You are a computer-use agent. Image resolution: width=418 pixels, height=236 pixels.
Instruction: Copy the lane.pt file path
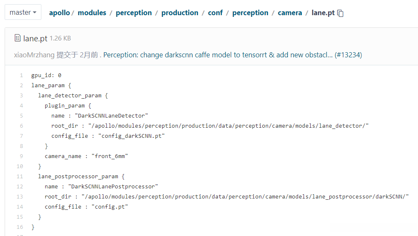341,13
